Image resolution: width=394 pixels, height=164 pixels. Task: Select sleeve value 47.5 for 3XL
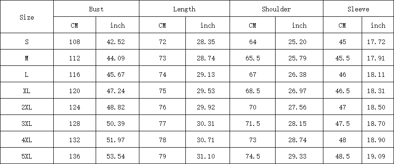click(342, 124)
